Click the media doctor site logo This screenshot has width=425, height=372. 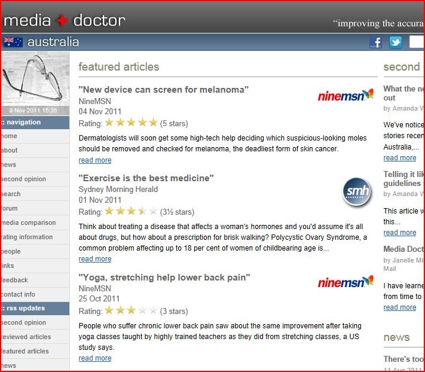64,20
